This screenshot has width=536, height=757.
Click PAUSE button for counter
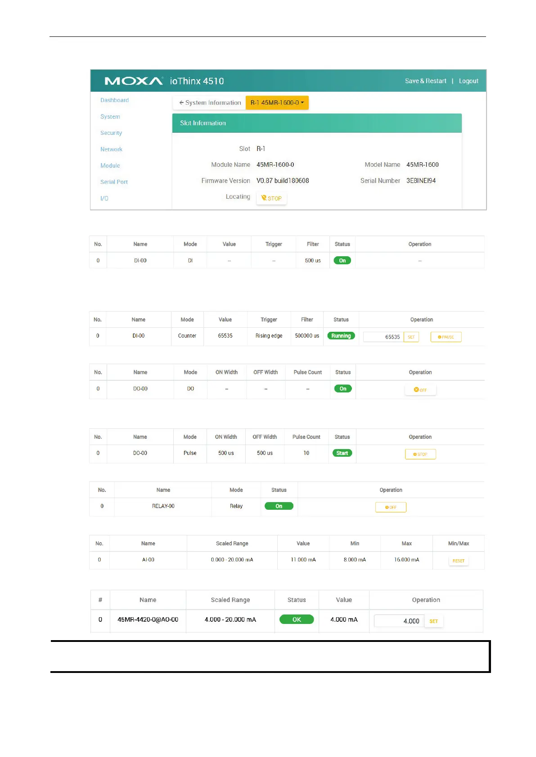(x=446, y=337)
